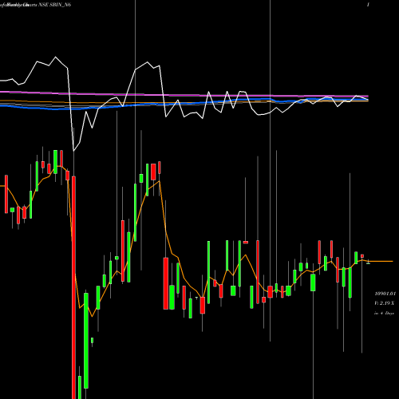
Task: Click the volume label reading 2.19 X
Action: (x=384, y=303)
